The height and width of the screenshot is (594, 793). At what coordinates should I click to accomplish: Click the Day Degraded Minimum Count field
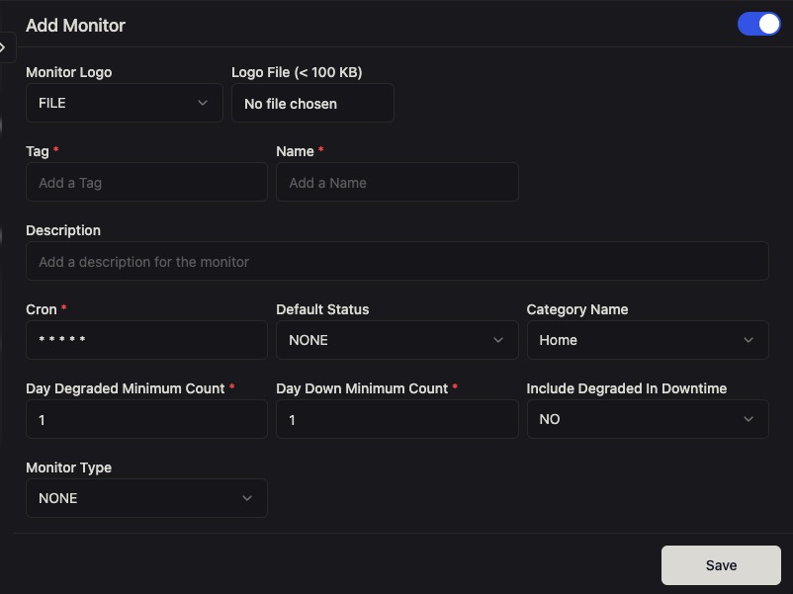[146, 419]
